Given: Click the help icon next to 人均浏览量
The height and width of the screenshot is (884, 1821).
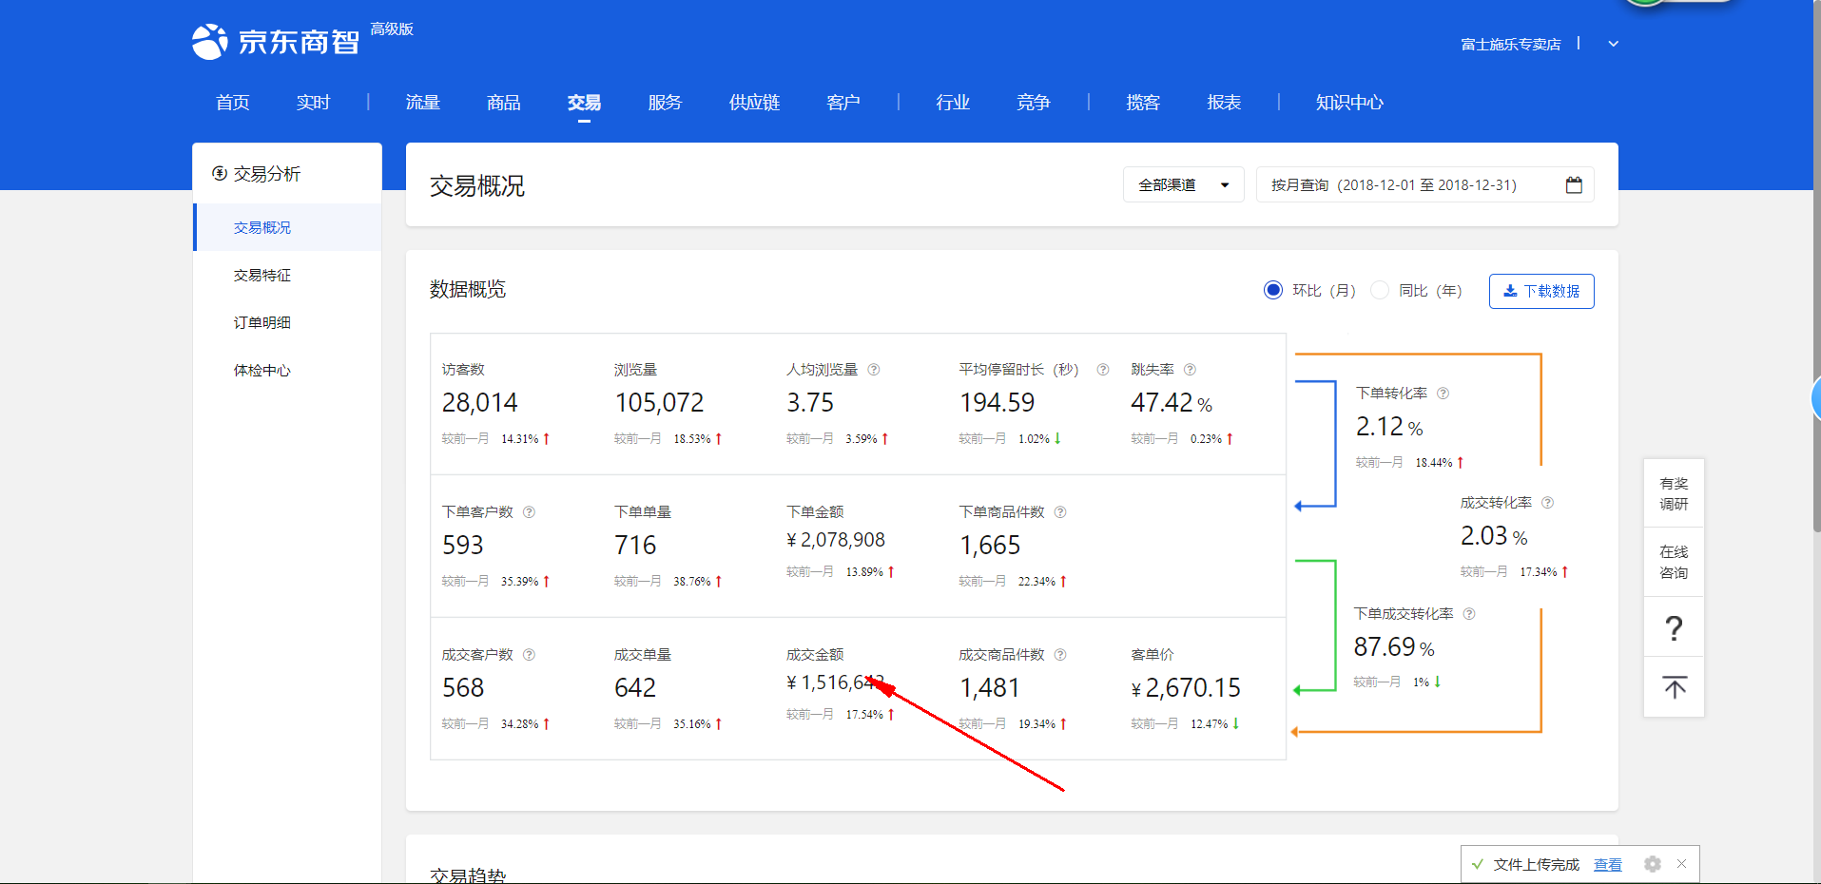Looking at the screenshot, I should (x=874, y=370).
